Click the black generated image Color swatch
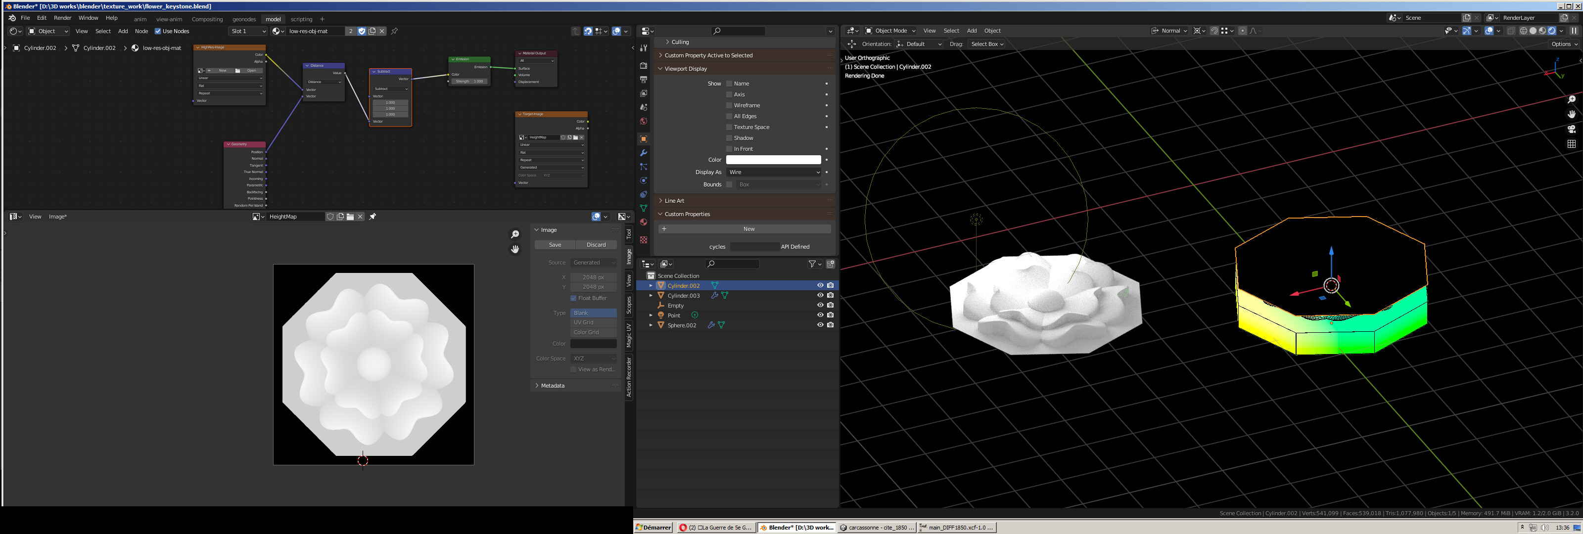Viewport: 1583px width, 534px height. pyautogui.click(x=594, y=344)
